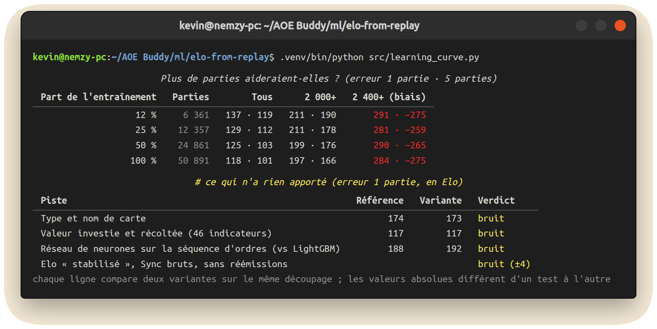
Task: Click the red '291 · -275' value
Action: [400, 115]
